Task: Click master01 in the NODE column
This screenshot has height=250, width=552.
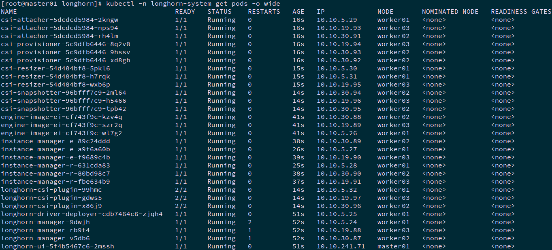Action: (393, 246)
